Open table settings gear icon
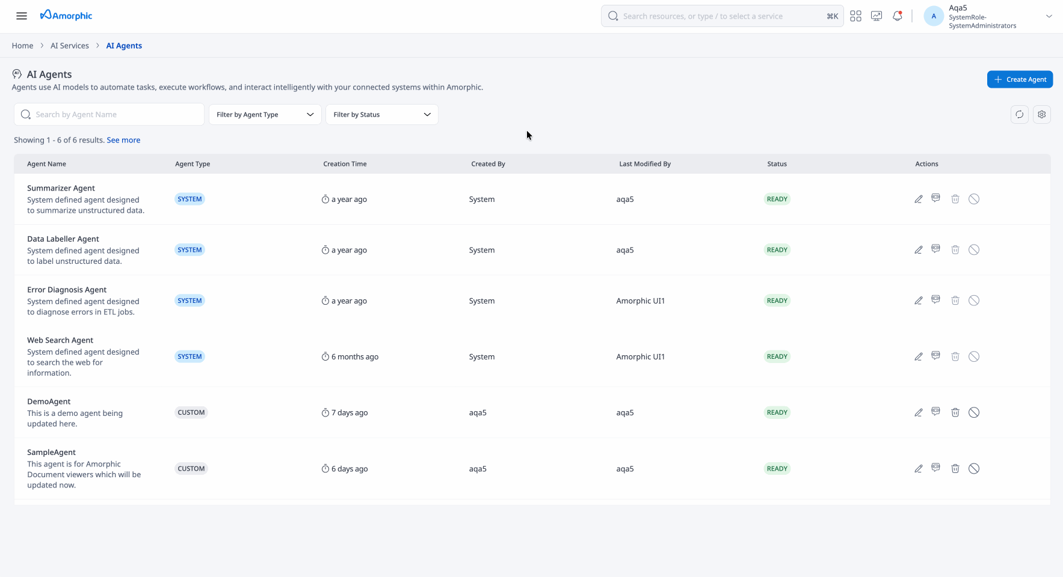1063x577 pixels. (x=1042, y=114)
